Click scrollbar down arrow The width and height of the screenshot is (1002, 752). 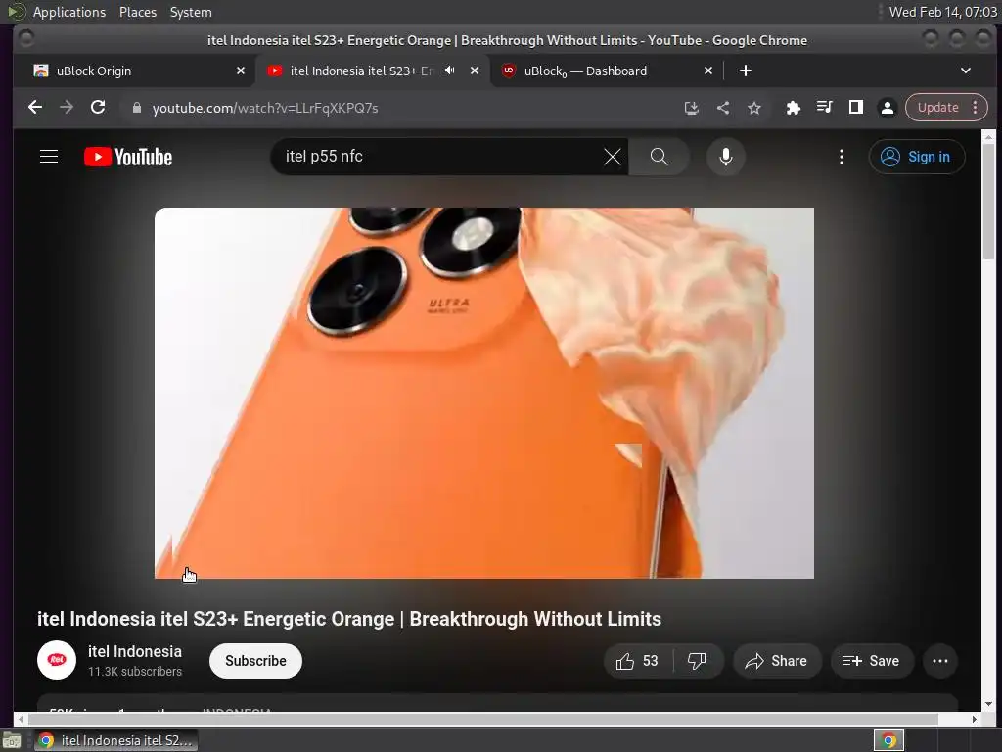[988, 704]
